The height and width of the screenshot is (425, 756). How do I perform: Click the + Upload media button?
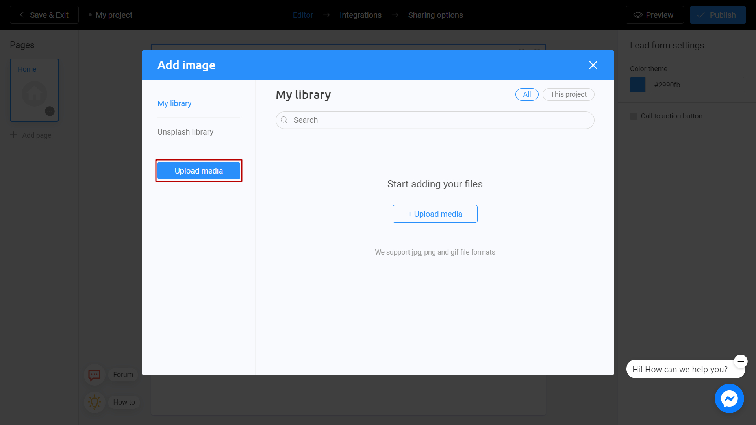coord(435,214)
